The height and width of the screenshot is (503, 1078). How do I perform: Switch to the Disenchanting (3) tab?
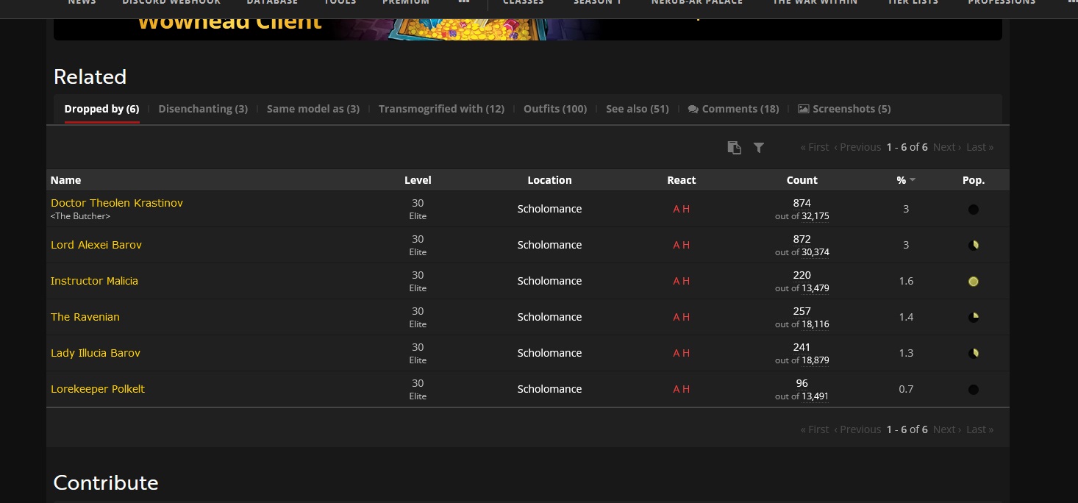tap(203, 109)
